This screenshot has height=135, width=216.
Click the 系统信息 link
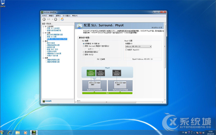(48, 101)
